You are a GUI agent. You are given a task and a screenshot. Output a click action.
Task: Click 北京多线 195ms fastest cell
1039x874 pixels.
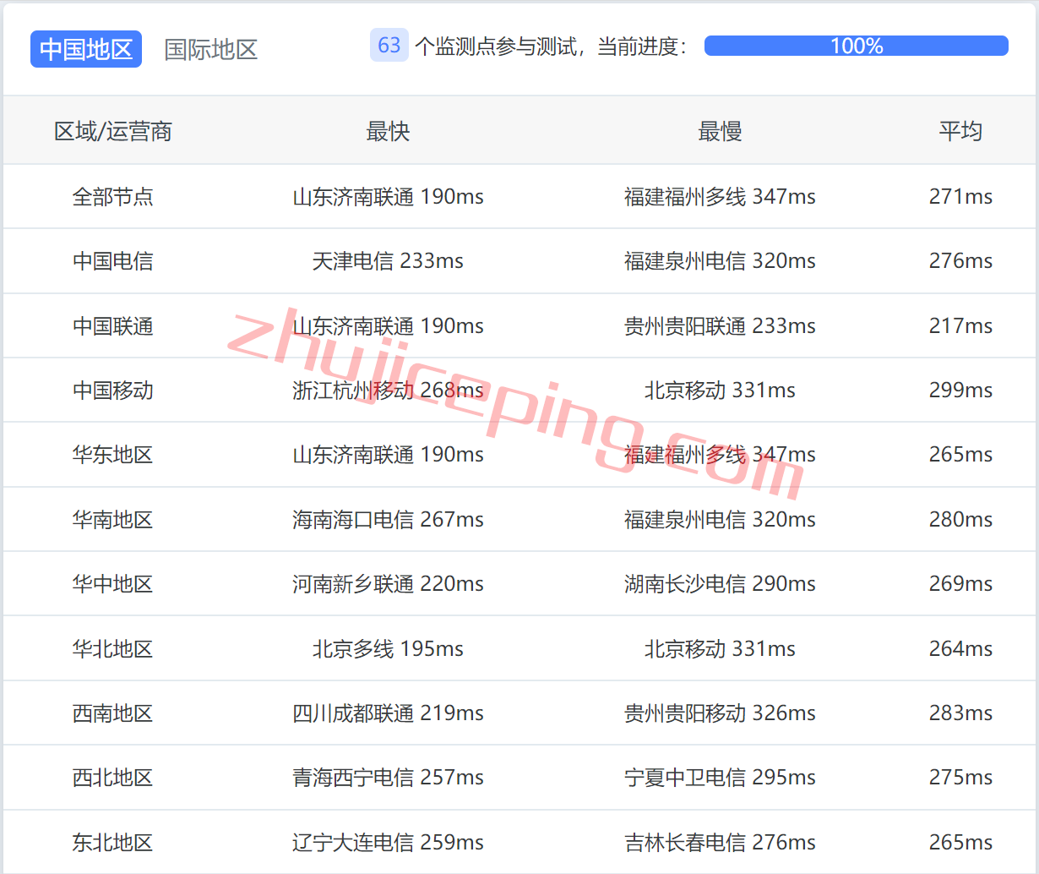click(388, 649)
